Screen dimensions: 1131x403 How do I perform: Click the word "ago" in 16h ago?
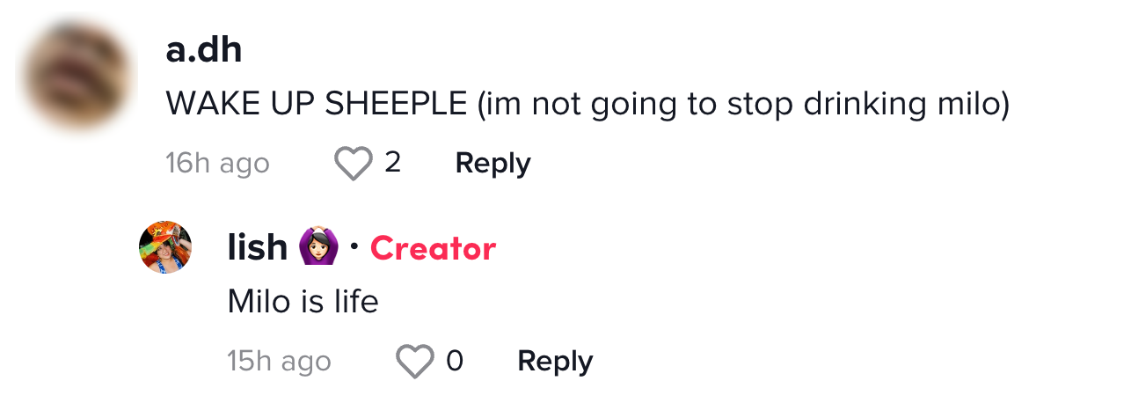point(244,165)
